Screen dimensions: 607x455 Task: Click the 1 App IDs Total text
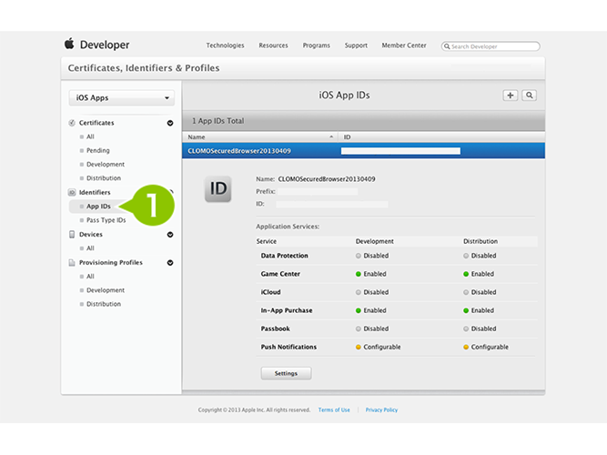pyautogui.click(x=218, y=121)
